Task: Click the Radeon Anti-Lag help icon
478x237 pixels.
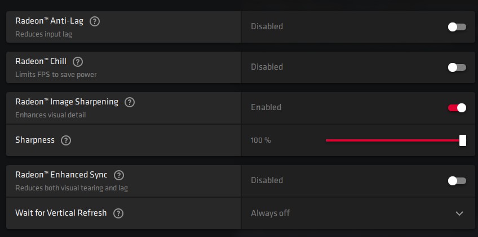Action: (95, 21)
